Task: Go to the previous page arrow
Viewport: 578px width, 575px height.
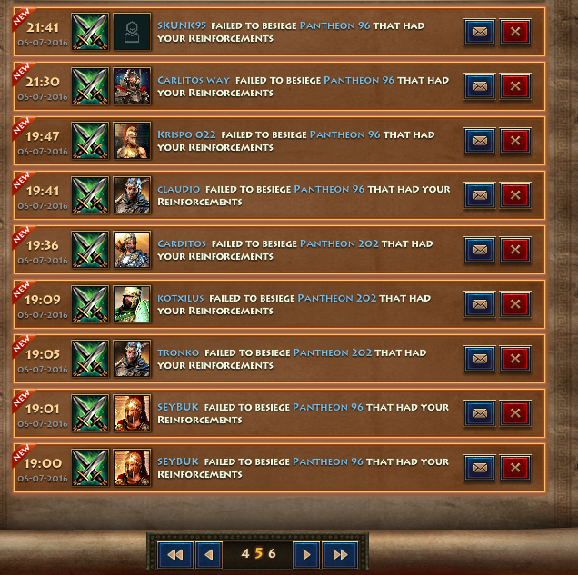Action: pyautogui.click(x=209, y=555)
